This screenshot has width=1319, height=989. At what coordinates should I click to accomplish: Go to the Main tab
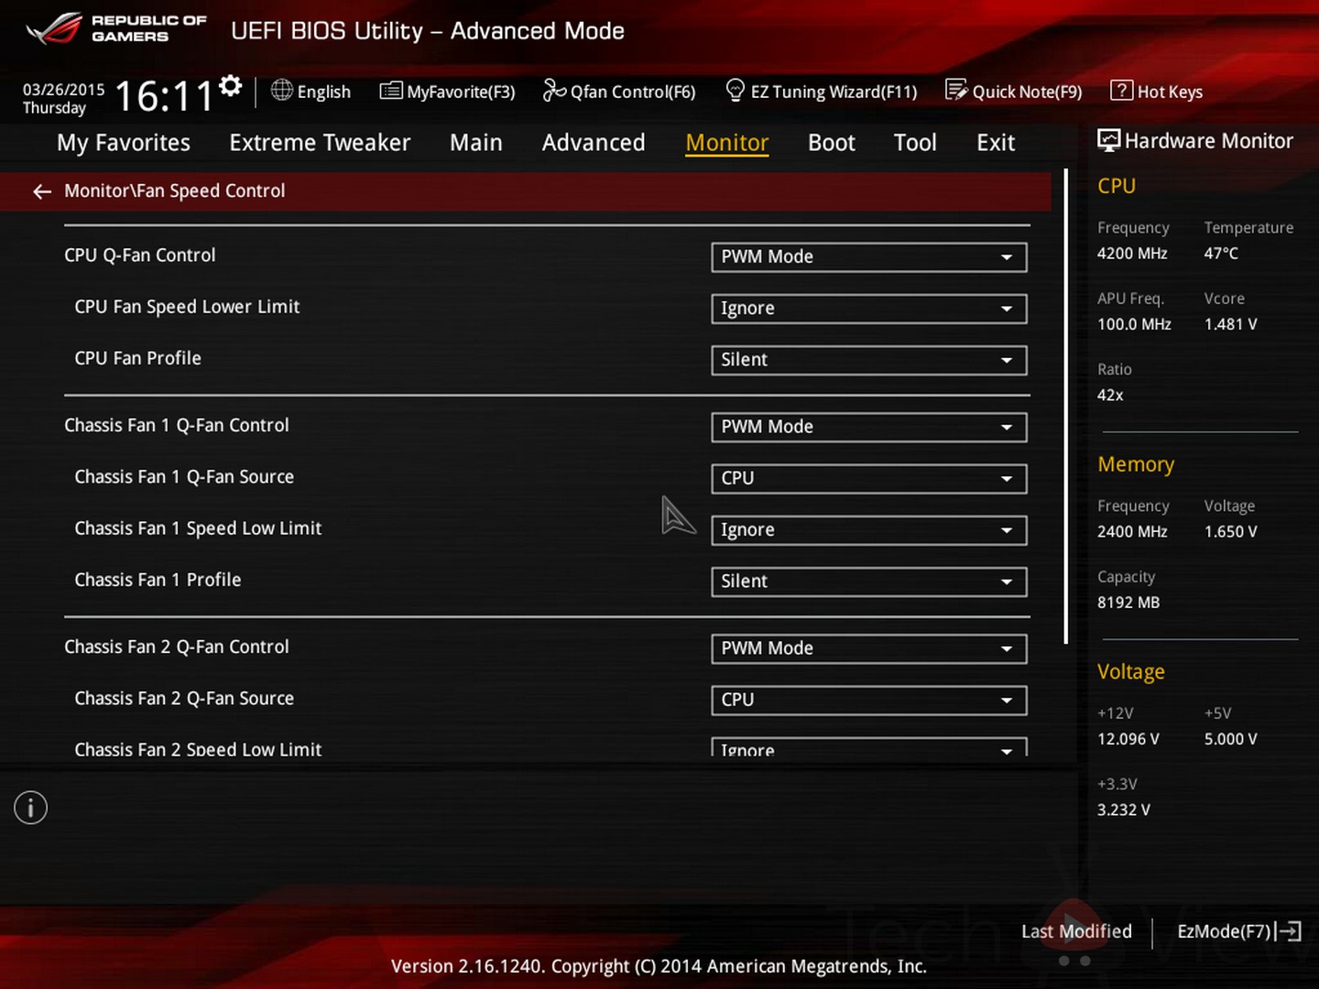click(476, 143)
